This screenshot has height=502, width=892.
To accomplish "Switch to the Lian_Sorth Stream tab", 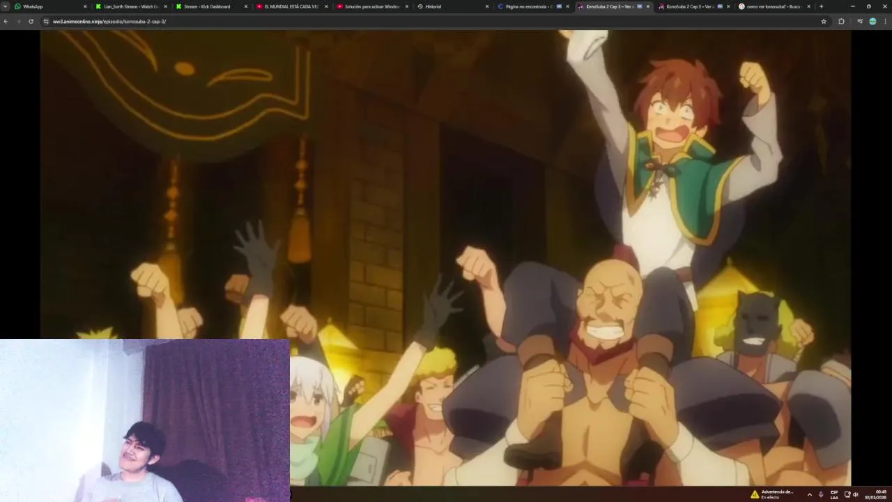I will click(131, 6).
